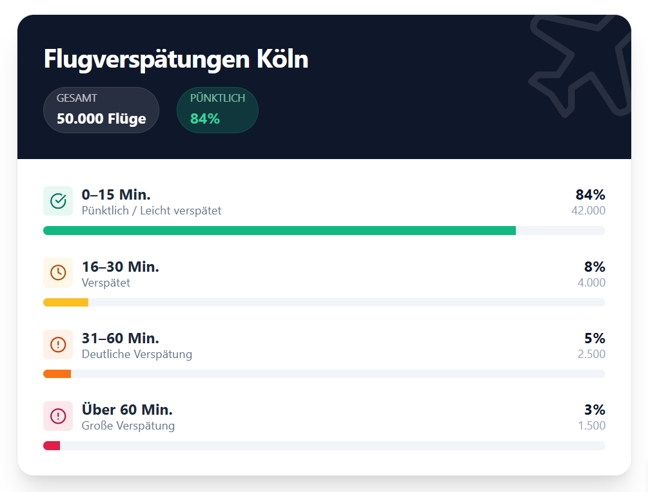This screenshot has width=648, height=492.
Task: Click the clock icon beside 16–30 Min.
Action: click(x=58, y=273)
